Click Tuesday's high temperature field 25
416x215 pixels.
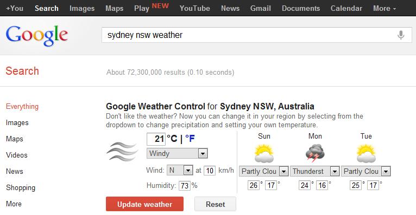pos(356,185)
